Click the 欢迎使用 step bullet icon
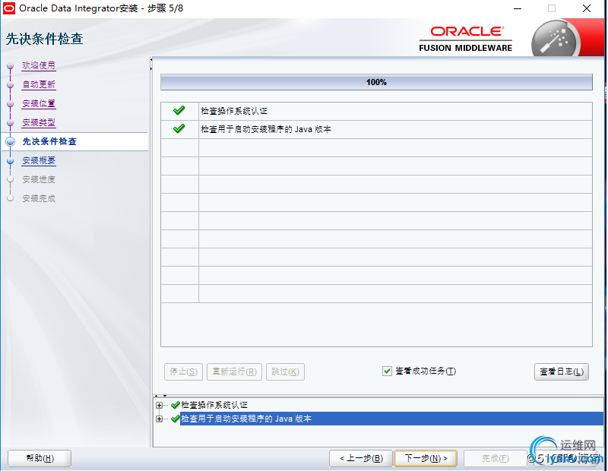608x471 pixels. pyautogui.click(x=11, y=66)
